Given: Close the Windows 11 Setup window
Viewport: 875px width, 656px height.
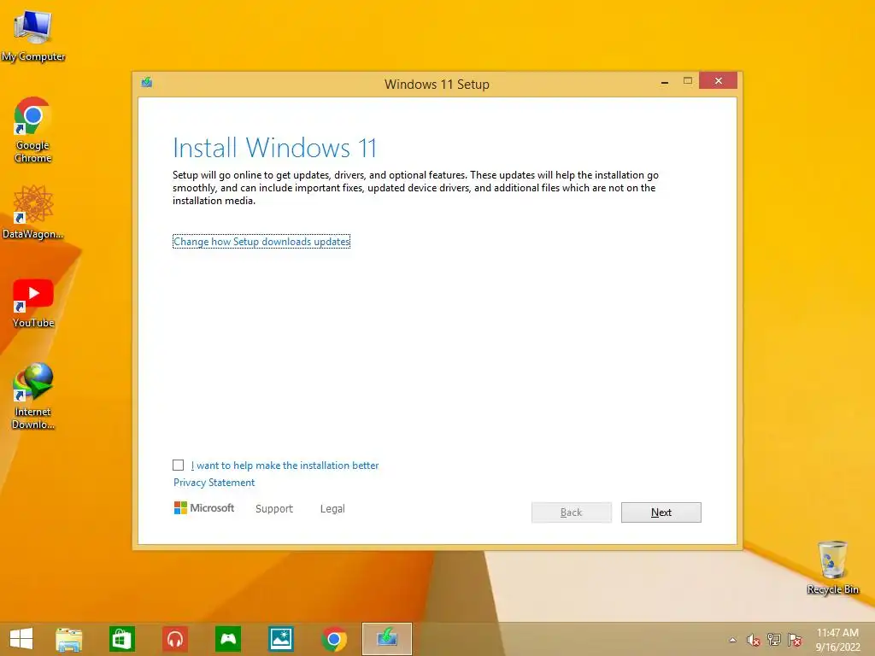Looking at the screenshot, I should tap(718, 81).
